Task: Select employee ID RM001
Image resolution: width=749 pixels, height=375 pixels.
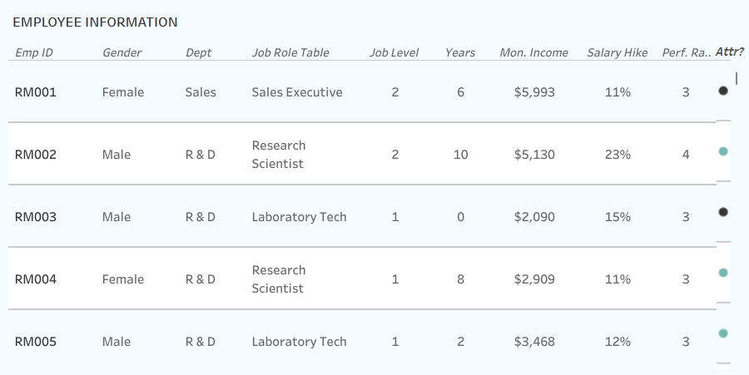Action: coord(36,92)
